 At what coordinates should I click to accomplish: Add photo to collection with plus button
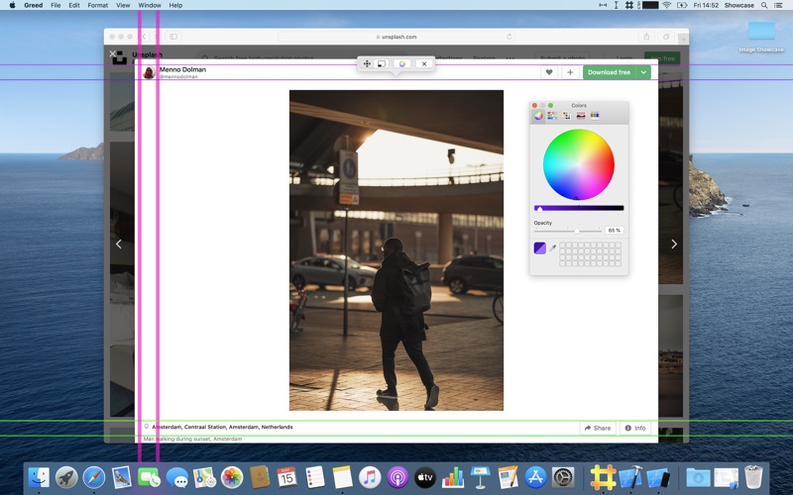pyautogui.click(x=570, y=72)
